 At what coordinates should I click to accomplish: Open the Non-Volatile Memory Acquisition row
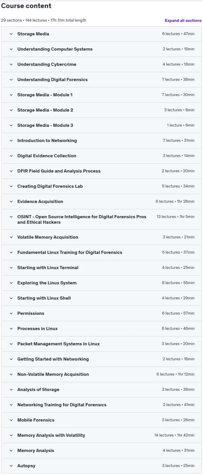(x=101, y=374)
